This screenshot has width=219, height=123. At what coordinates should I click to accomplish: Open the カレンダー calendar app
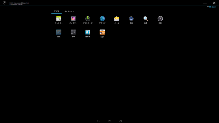(x=59, y=20)
